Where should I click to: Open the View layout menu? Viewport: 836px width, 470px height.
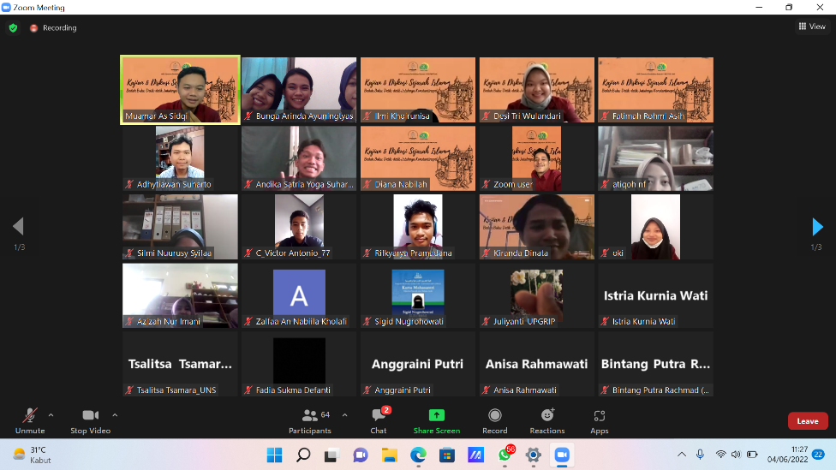[x=812, y=27]
